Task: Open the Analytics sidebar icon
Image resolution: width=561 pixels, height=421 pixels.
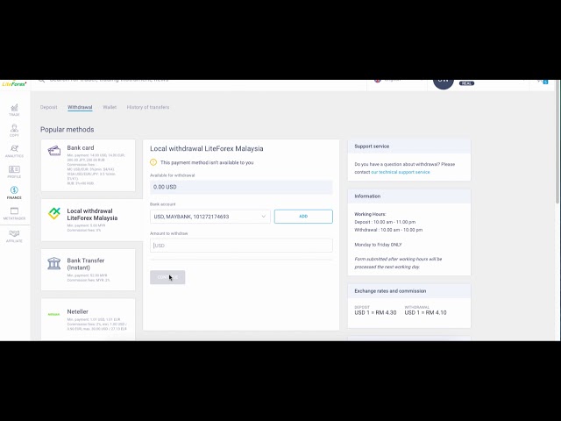Action: coord(14,151)
